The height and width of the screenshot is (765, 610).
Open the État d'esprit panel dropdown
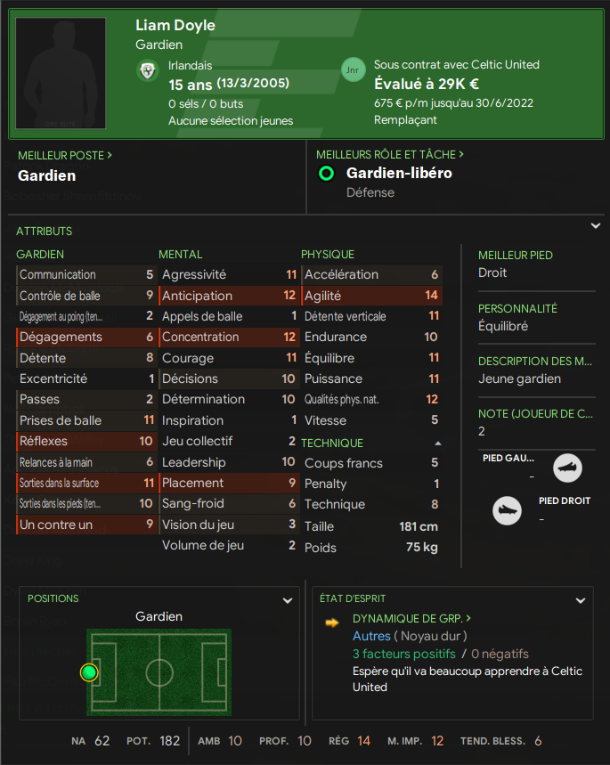[581, 600]
